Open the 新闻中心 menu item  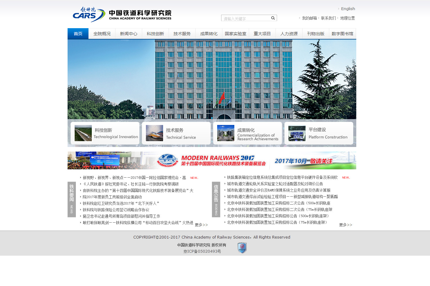coord(129,34)
